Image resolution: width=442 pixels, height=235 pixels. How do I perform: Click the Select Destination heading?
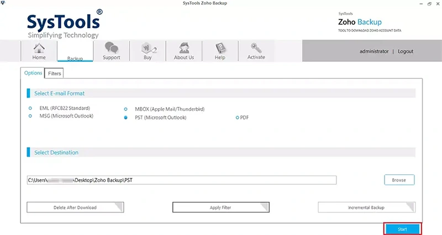click(x=56, y=153)
